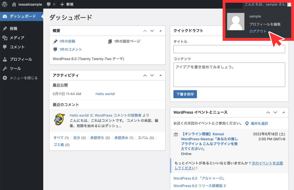Click the comments bubble icon in admin bar
Viewport: 294px width, 190px height.
(49, 4)
